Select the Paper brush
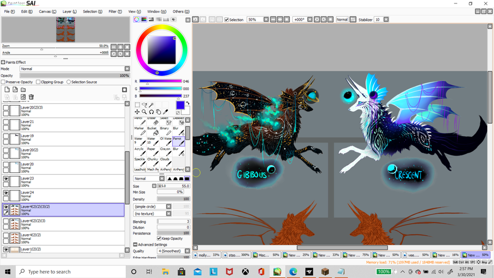 (153, 152)
